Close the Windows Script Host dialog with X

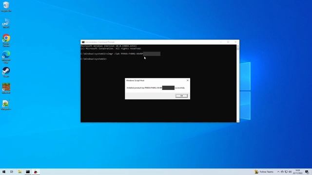pyautogui.click(x=187, y=80)
